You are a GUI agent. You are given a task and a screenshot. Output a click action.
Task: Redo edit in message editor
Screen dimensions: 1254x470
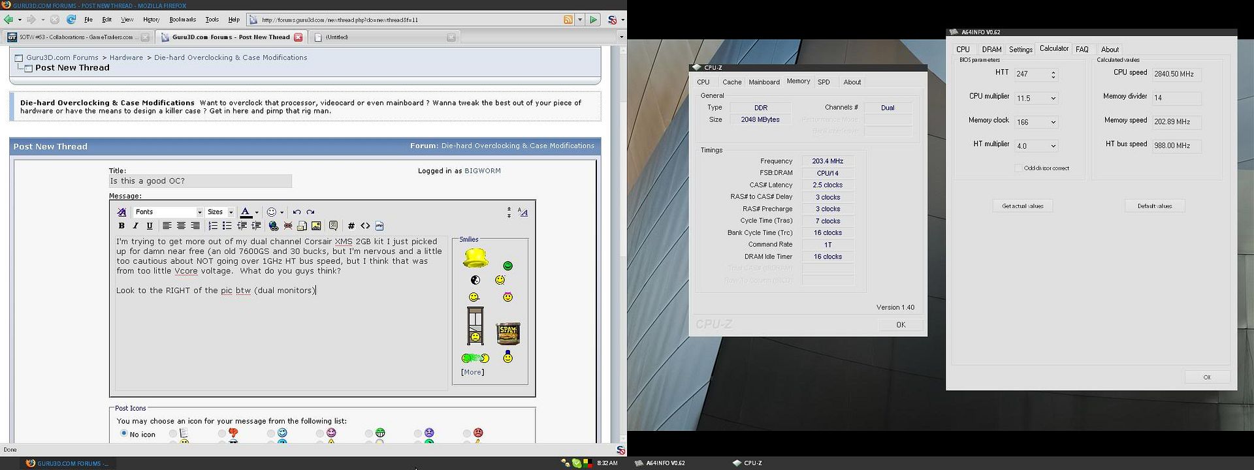tap(310, 212)
